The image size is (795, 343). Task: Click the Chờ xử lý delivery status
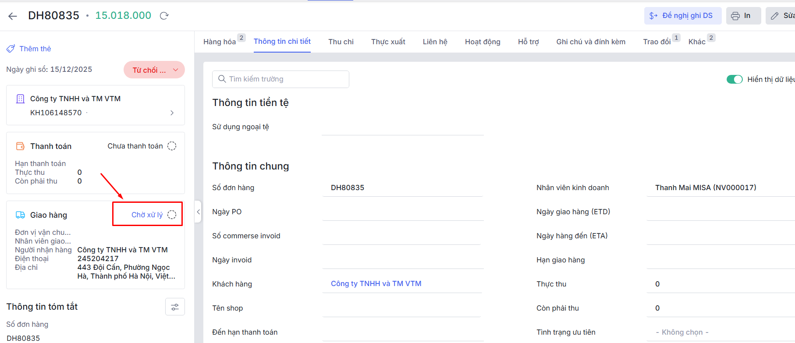(x=147, y=215)
